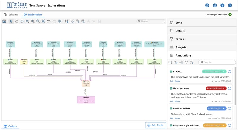Open the document icon in header
Viewport: 238px width, 130px height.
click(215, 5)
